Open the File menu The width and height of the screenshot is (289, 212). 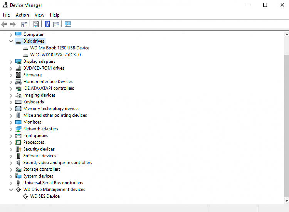click(x=7, y=15)
